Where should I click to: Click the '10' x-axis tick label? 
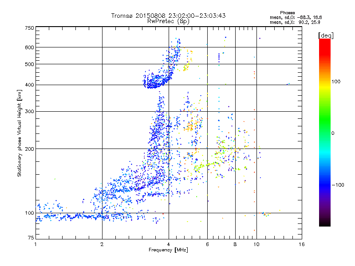pos(256,244)
